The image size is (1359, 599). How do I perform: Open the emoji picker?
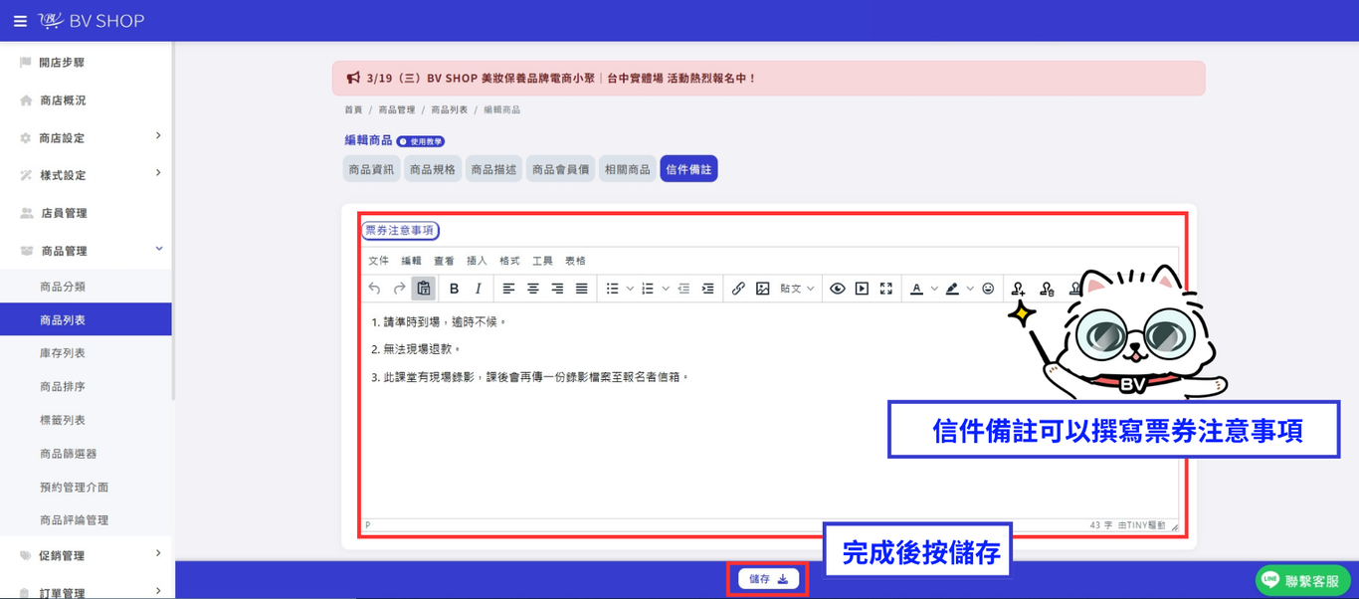pyautogui.click(x=988, y=289)
